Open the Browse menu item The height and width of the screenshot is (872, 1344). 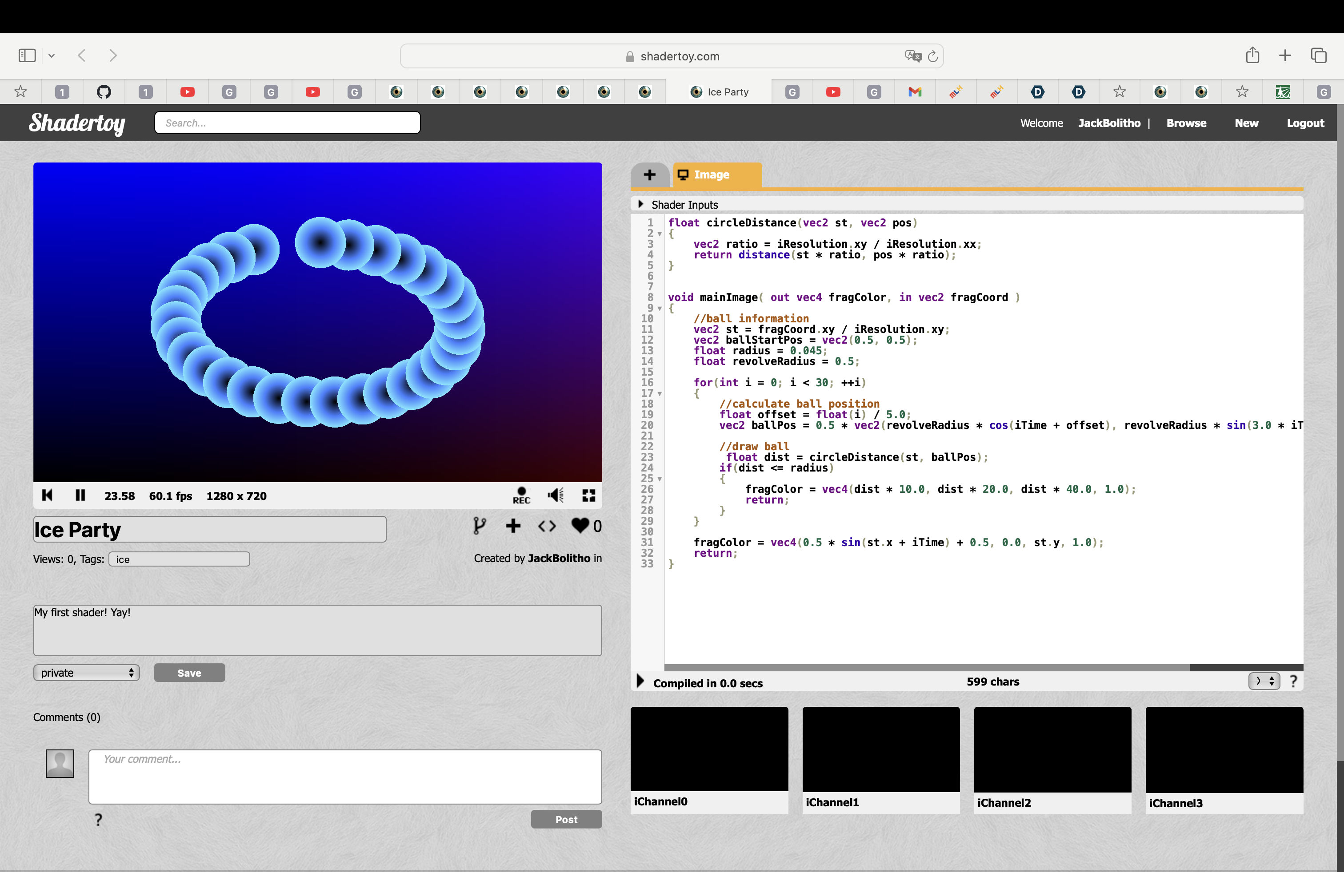(x=1186, y=123)
